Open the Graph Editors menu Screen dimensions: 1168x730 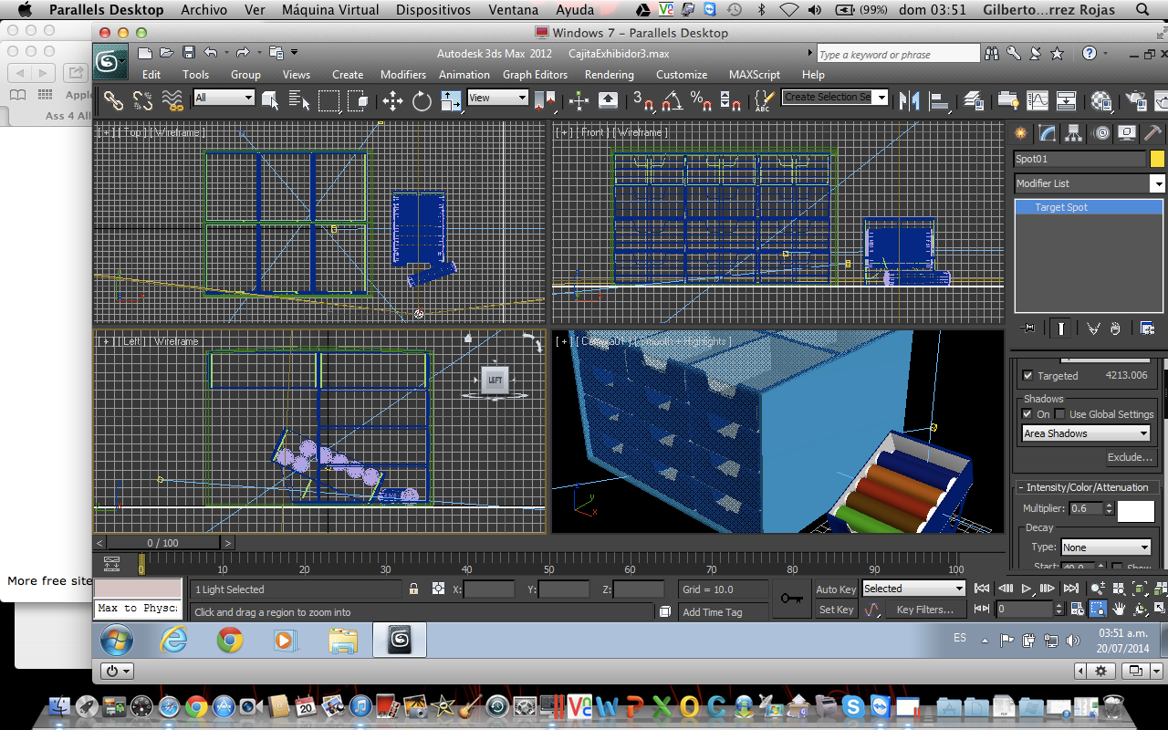coord(535,75)
